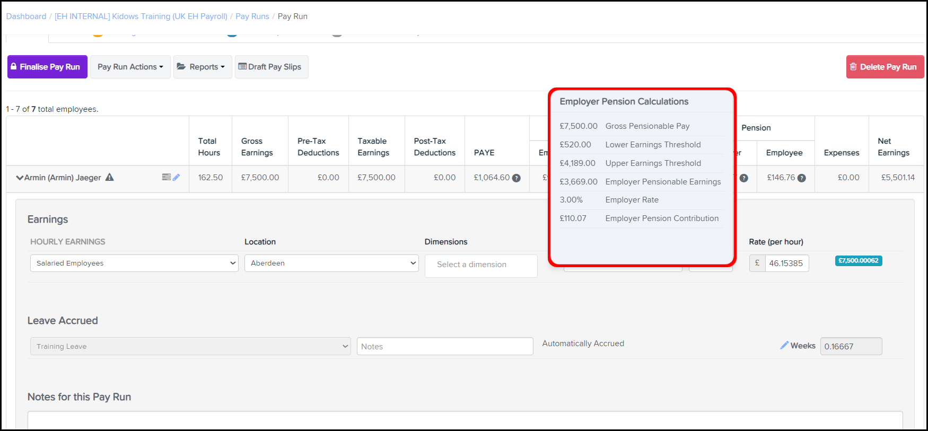Open Draft Pay Slips

[x=272, y=67]
